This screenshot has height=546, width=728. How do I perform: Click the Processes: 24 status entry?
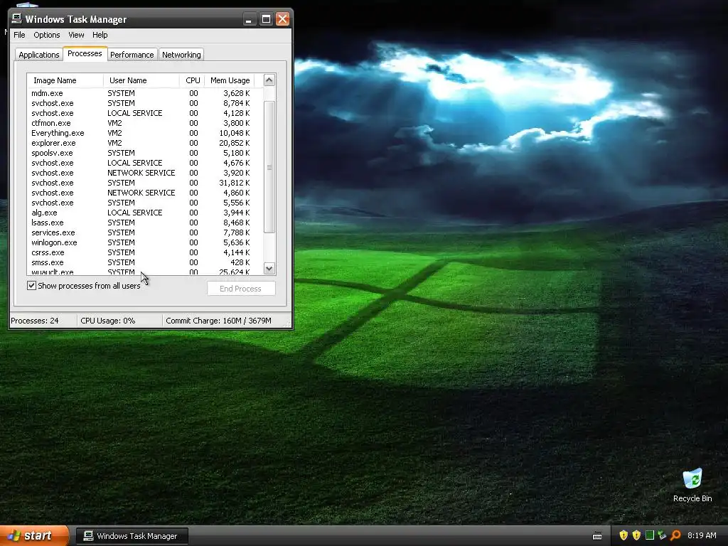[x=35, y=321]
